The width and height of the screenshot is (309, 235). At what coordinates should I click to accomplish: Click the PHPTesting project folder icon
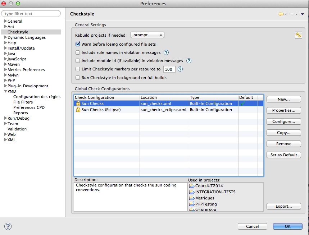coord(191,204)
